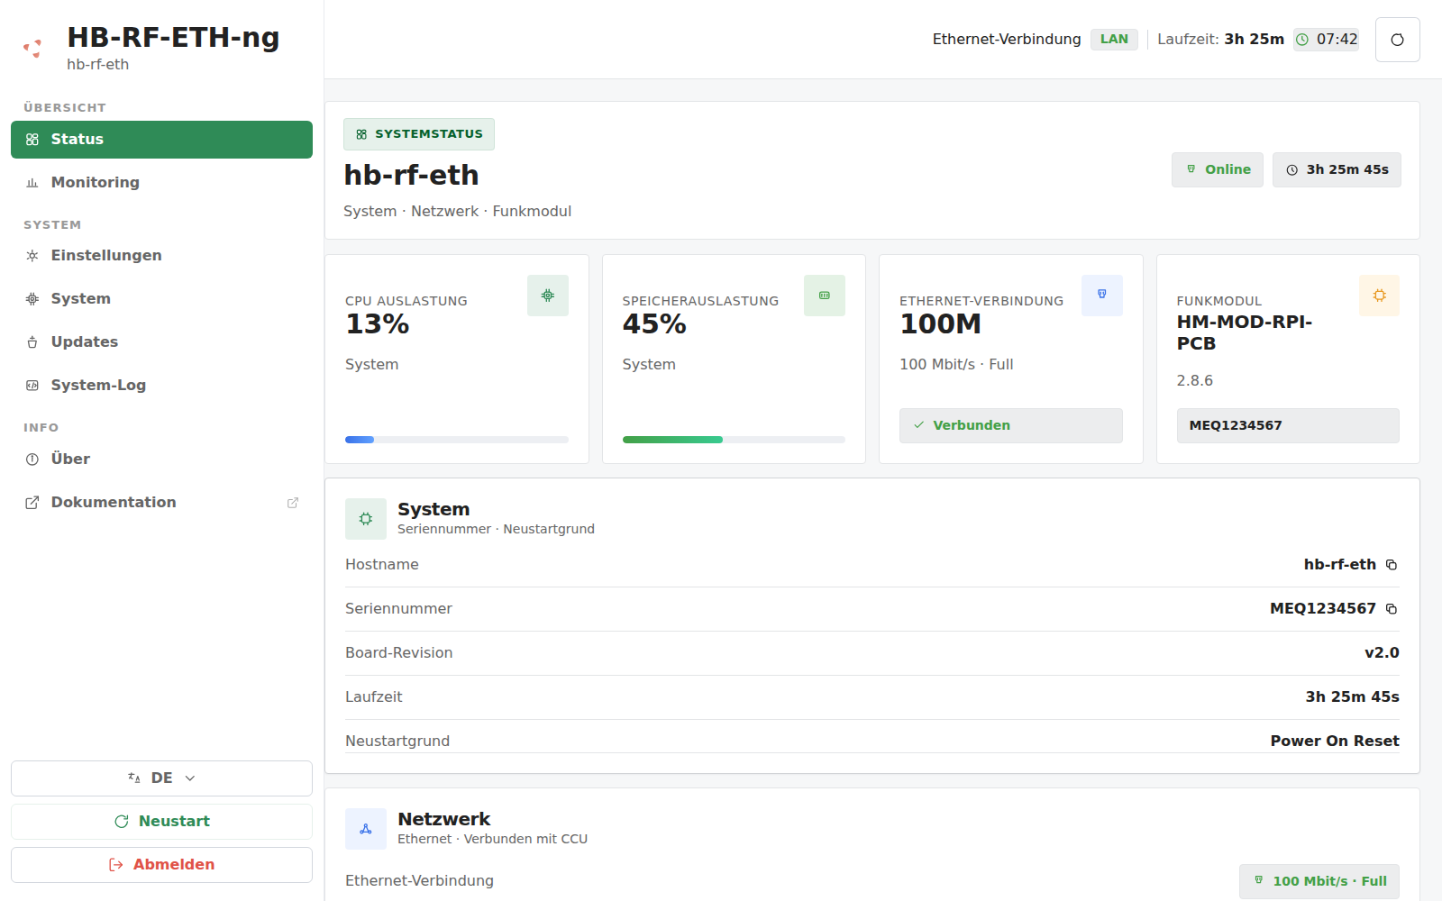Click the shield icon in Ethernet-Verbindung card

tap(1102, 296)
